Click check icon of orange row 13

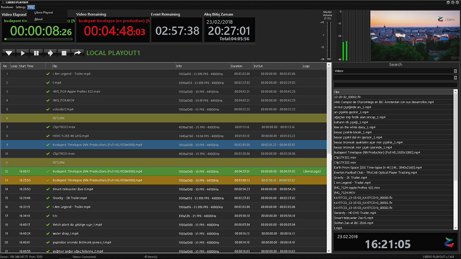click(48, 180)
